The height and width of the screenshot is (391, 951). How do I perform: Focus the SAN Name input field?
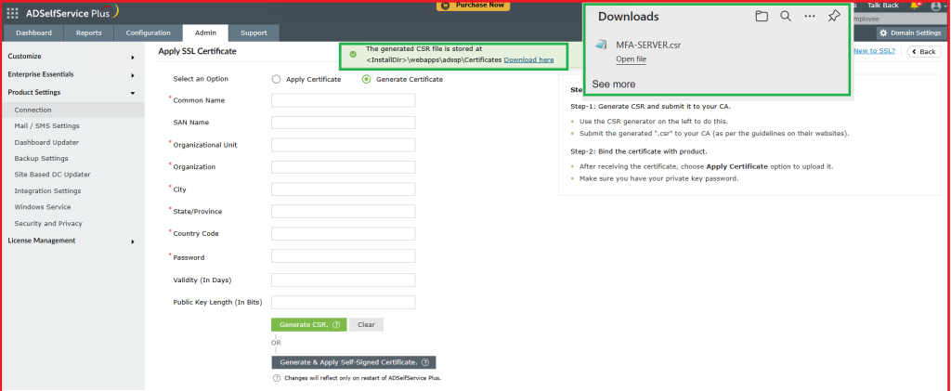click(x=344, y=123)
